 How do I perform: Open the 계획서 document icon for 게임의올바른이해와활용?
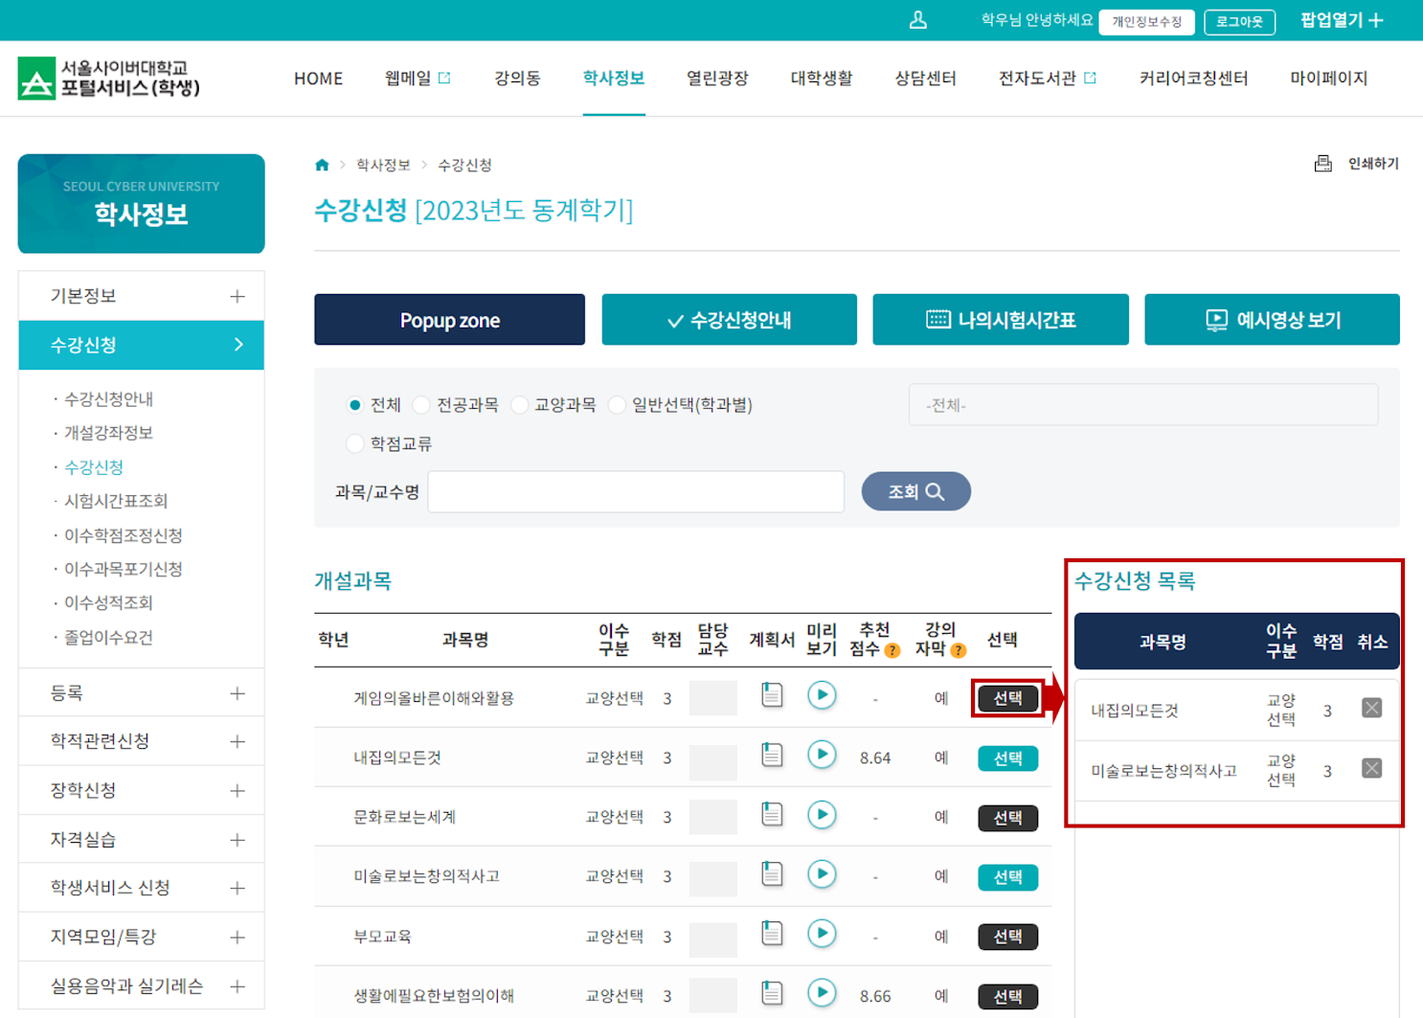pos(771,696)
